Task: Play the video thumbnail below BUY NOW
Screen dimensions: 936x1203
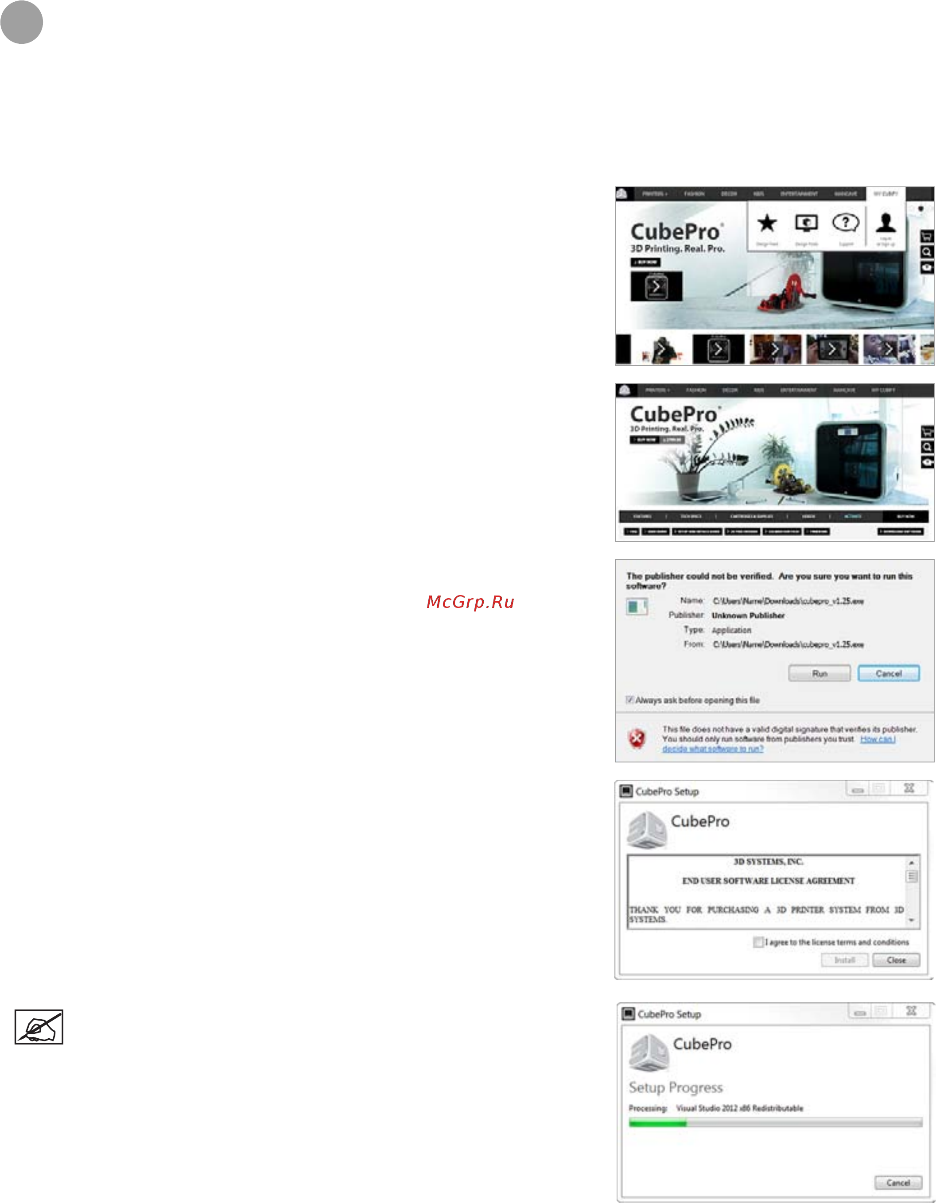Action: pyautogui.click(x=656, y=286)
